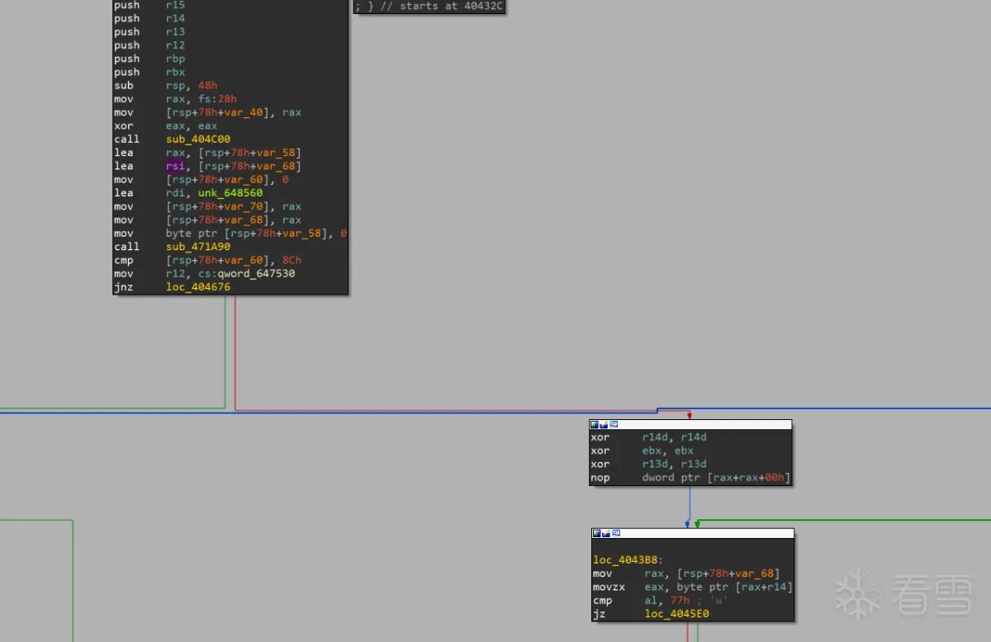Click third title icon on xor r14d node
Screen dimensions: 991x642
[614, 425]
